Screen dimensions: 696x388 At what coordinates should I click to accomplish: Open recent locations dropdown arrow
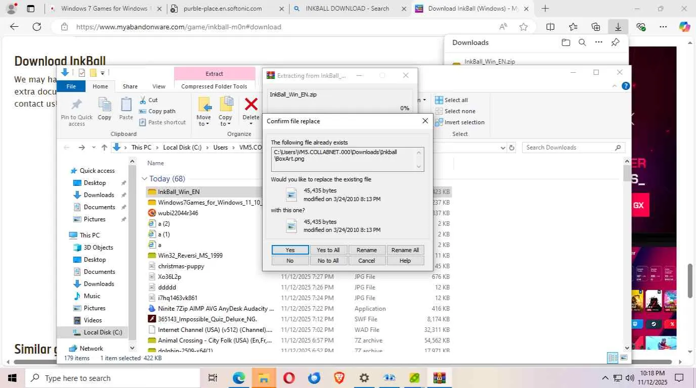tap(94, 148)
